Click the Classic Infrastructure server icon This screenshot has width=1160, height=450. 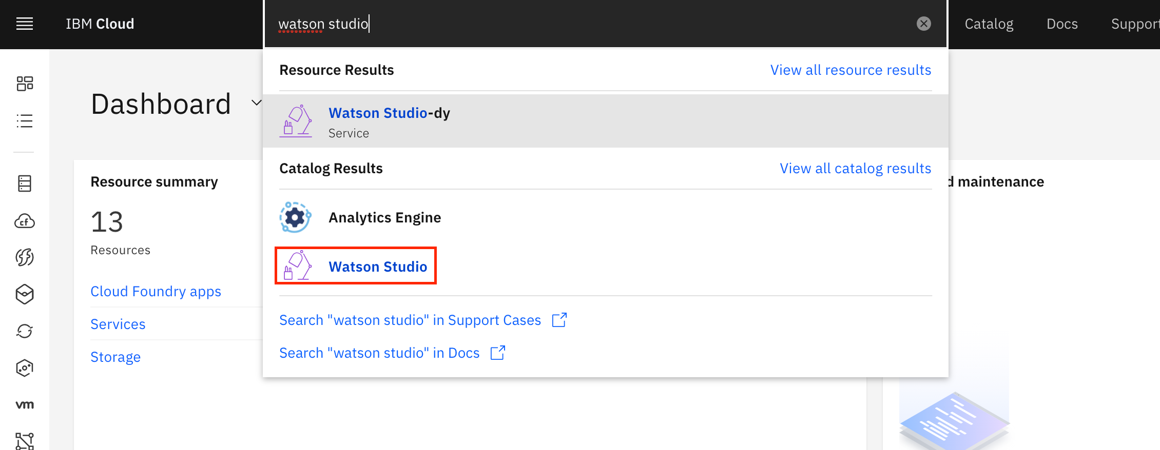25,183
